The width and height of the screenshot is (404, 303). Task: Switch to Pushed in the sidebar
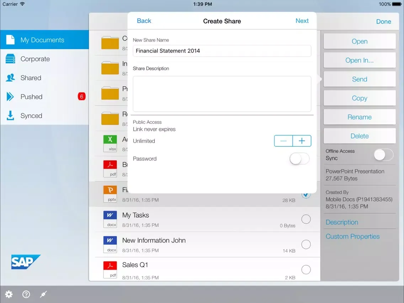point(44,97)
